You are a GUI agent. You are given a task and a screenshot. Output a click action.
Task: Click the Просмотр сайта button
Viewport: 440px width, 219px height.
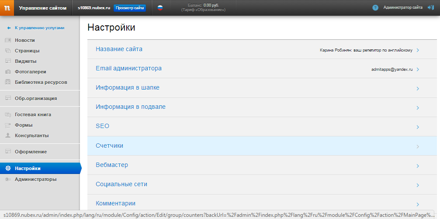[x=130, y=8]
